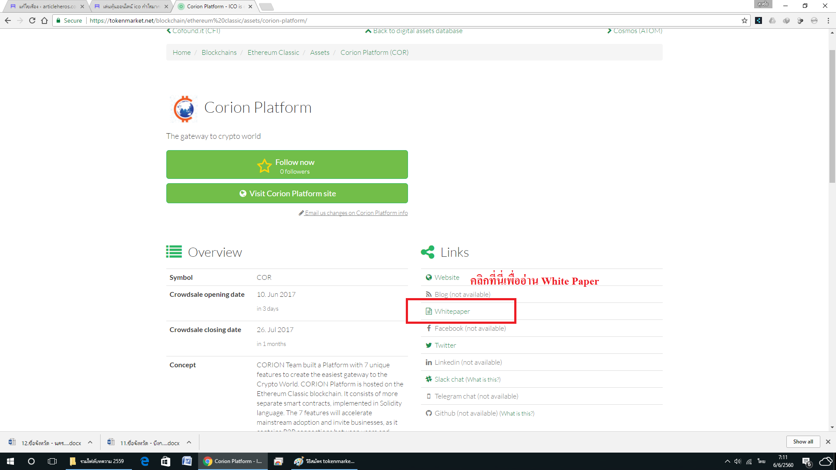Open a new browser tab

[266, 7]
